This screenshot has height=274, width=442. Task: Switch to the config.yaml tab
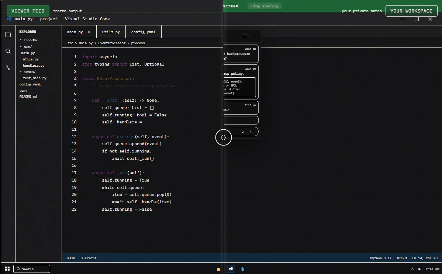pos(143,32)
